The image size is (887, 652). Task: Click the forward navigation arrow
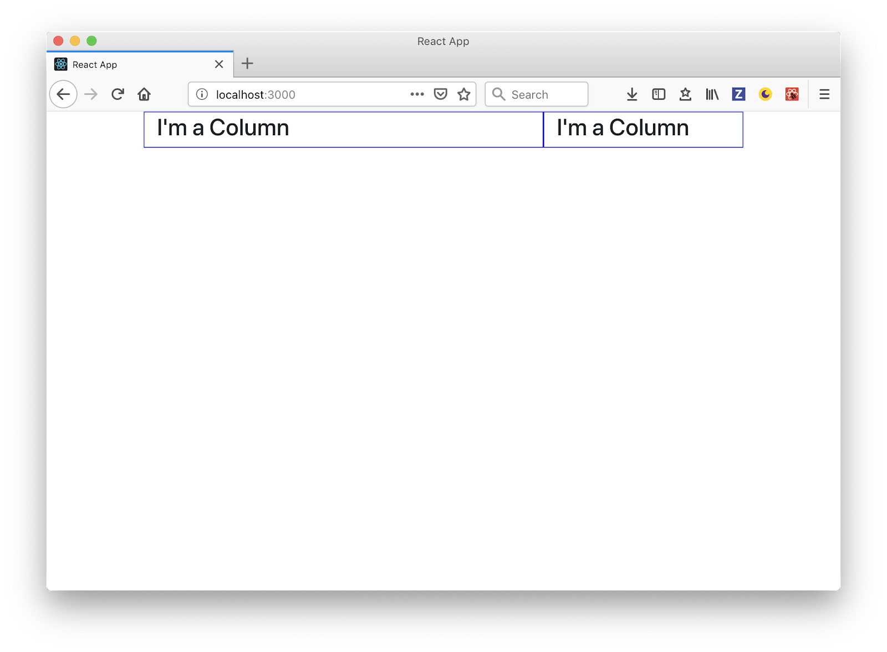[x=91, y=94]
